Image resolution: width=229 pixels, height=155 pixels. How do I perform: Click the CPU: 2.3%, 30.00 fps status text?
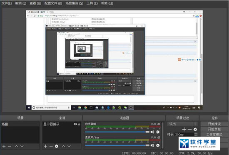[196, 153]
